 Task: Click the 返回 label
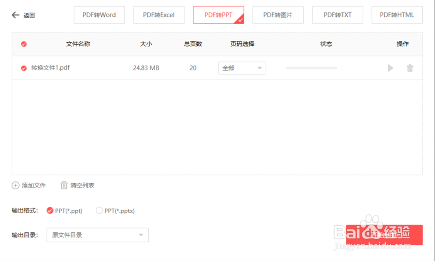(x=29, y=15)
